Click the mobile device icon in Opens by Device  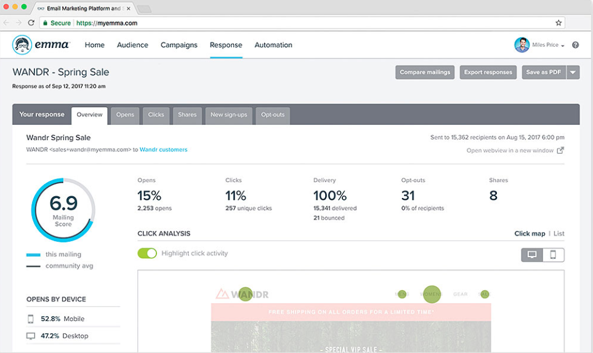coord(31,319)
